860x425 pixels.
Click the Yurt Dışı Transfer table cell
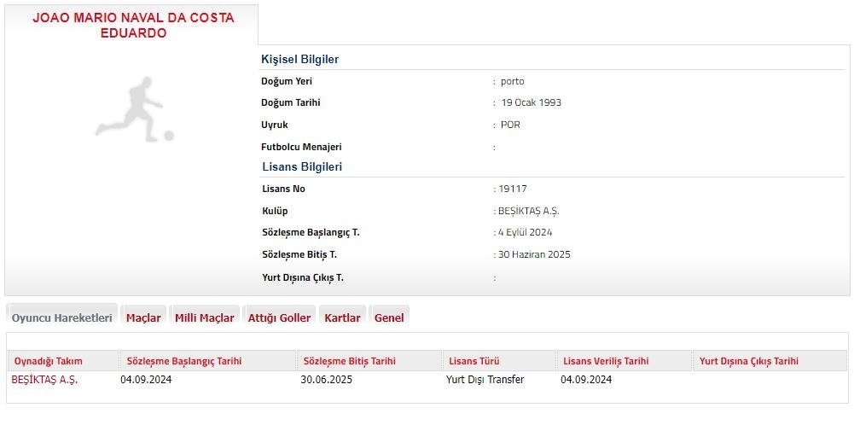[x=485, y=380]
